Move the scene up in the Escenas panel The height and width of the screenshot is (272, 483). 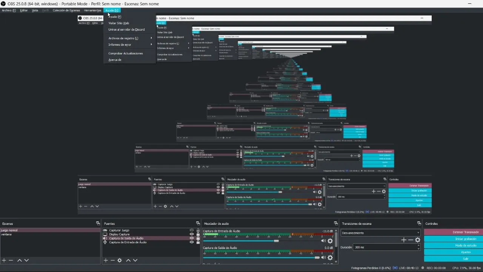20,260
